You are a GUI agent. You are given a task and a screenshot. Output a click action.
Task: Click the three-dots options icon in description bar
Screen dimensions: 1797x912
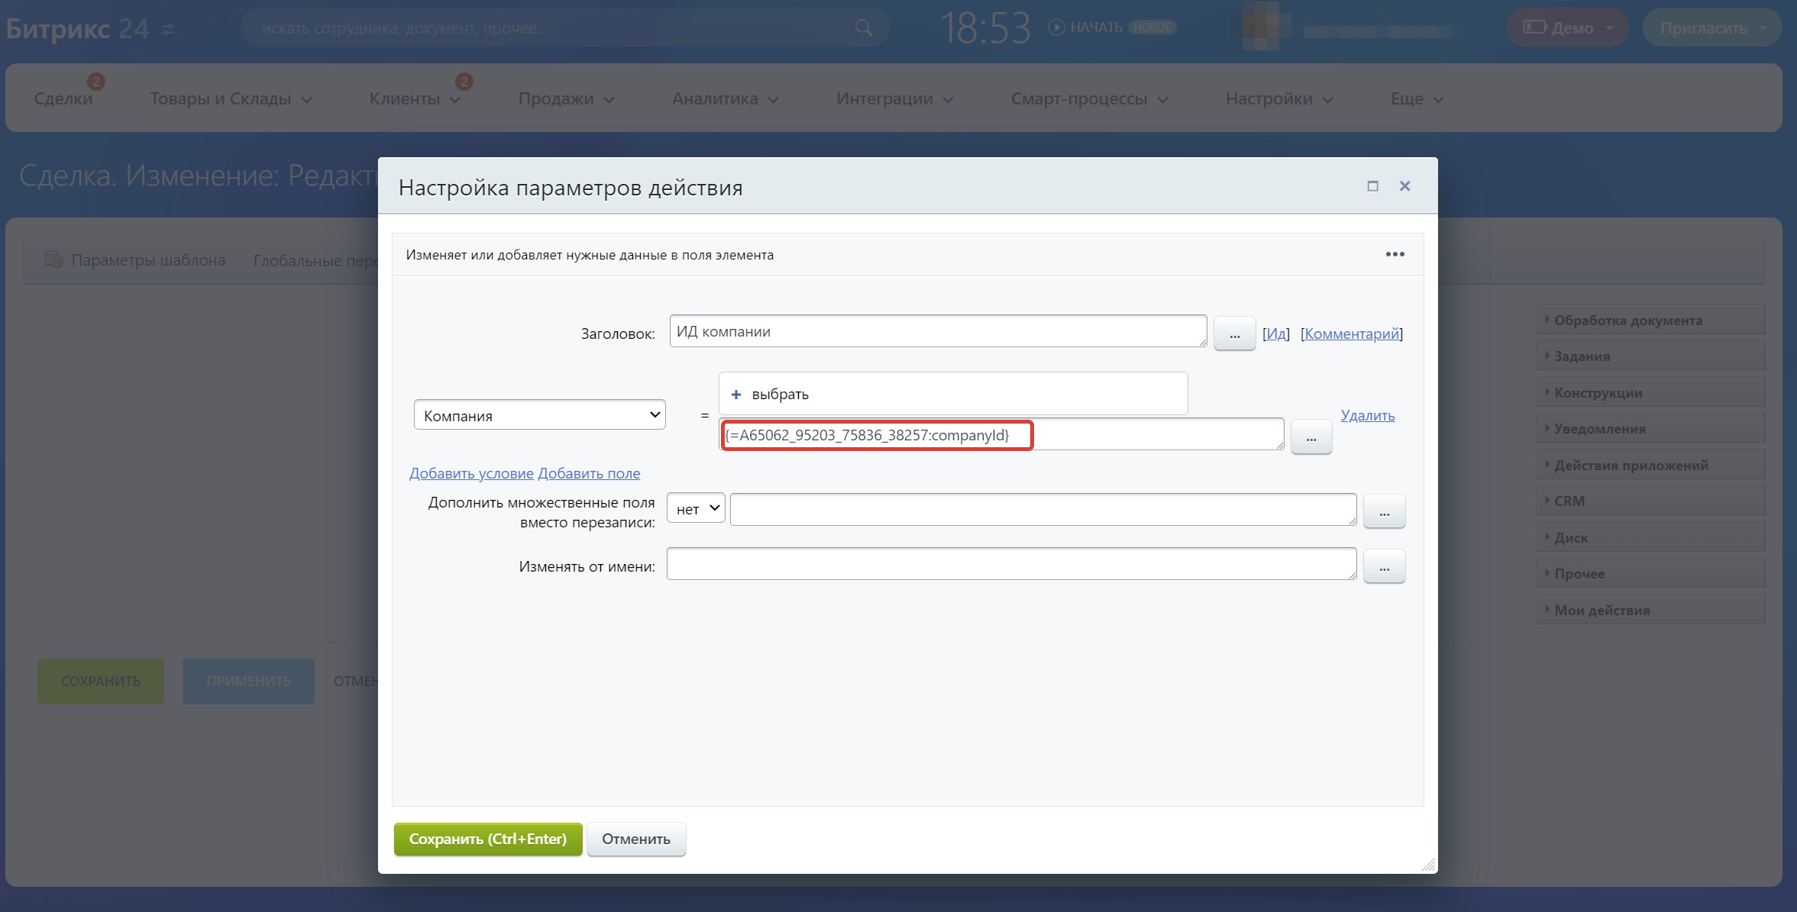pyautogui.click(x=1395, y=254)
